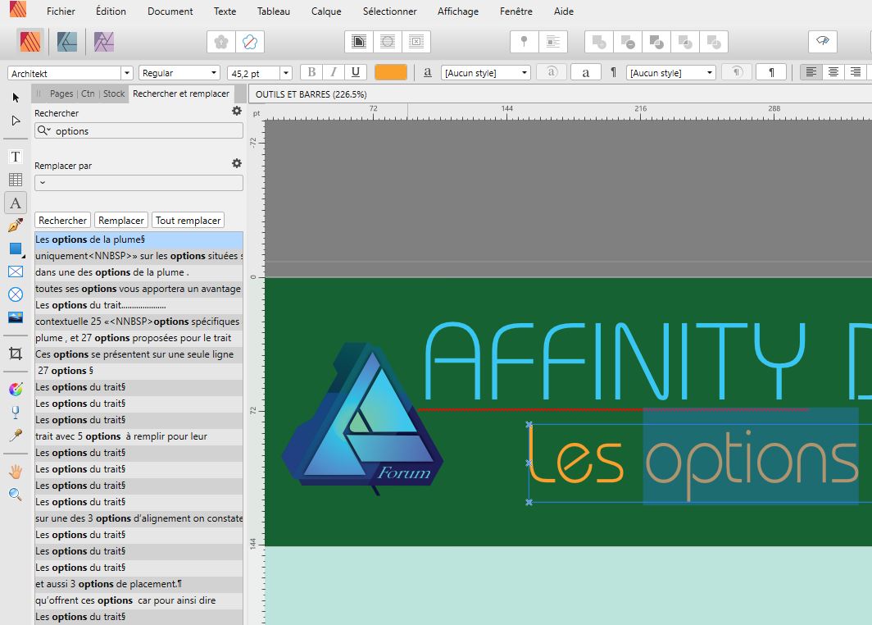Viewport: 872px width, 625px height.
Task: Click the Divide boolean operation icon
Action: [714, 42]
